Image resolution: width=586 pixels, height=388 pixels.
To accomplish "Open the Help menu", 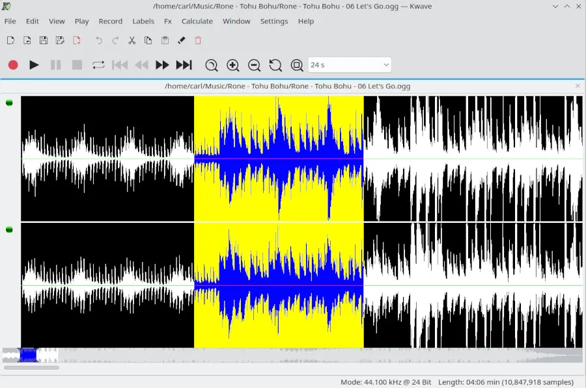I will click(306, 21).
